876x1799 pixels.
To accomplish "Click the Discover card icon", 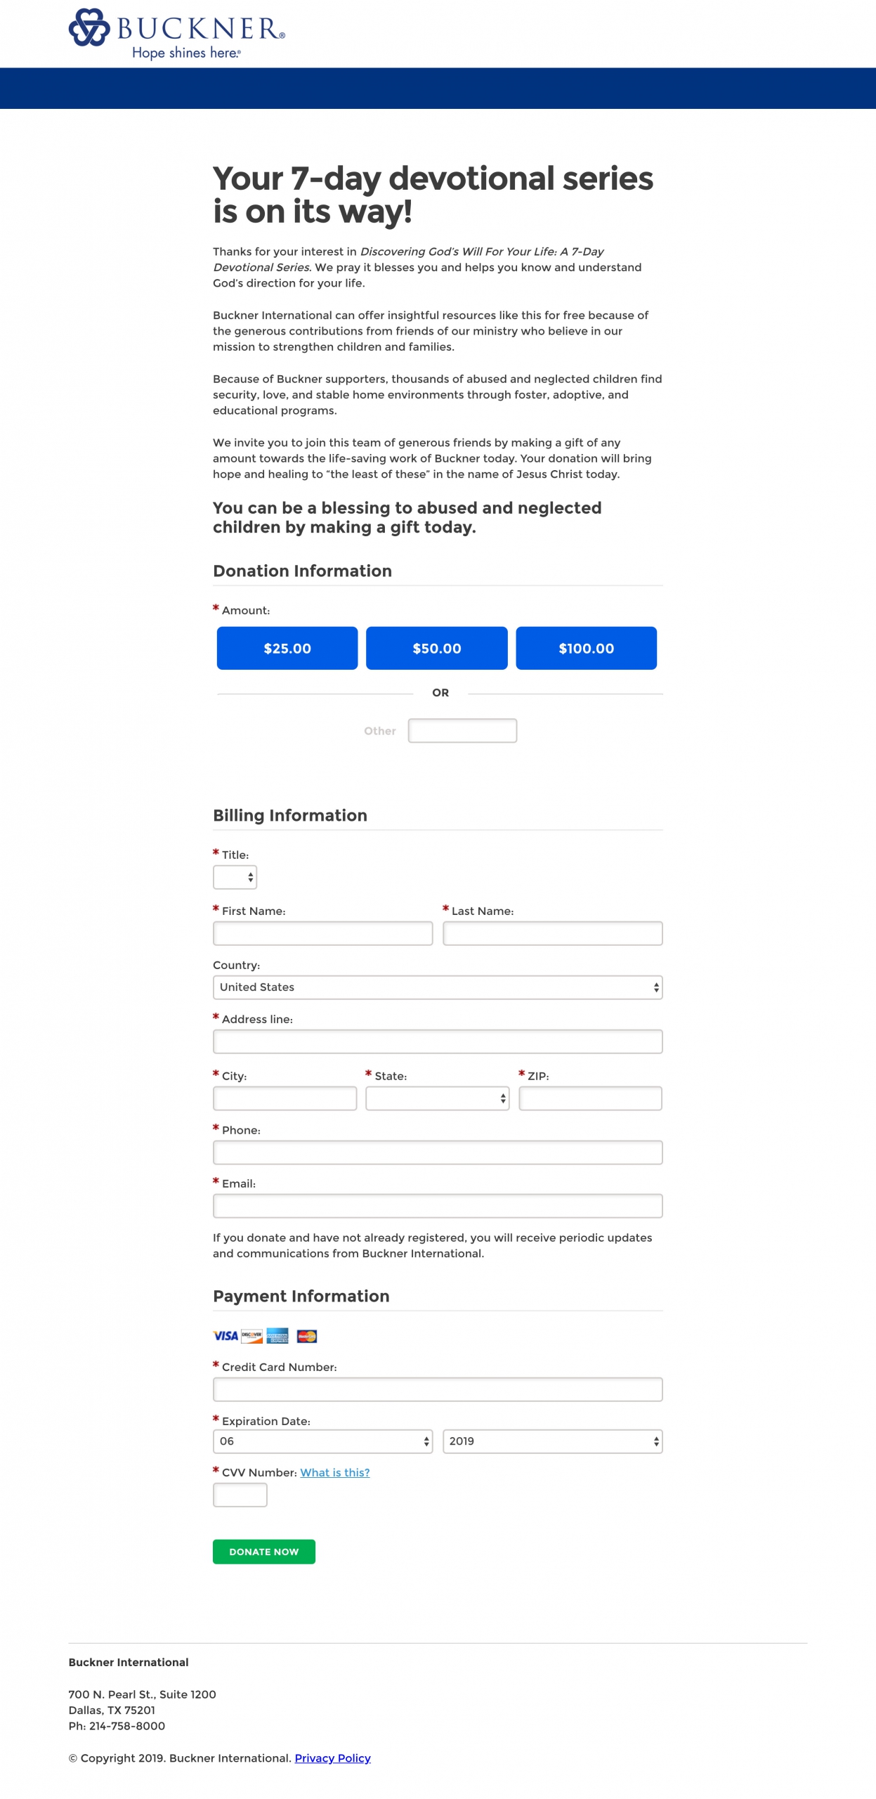I will click(251, 1335).
